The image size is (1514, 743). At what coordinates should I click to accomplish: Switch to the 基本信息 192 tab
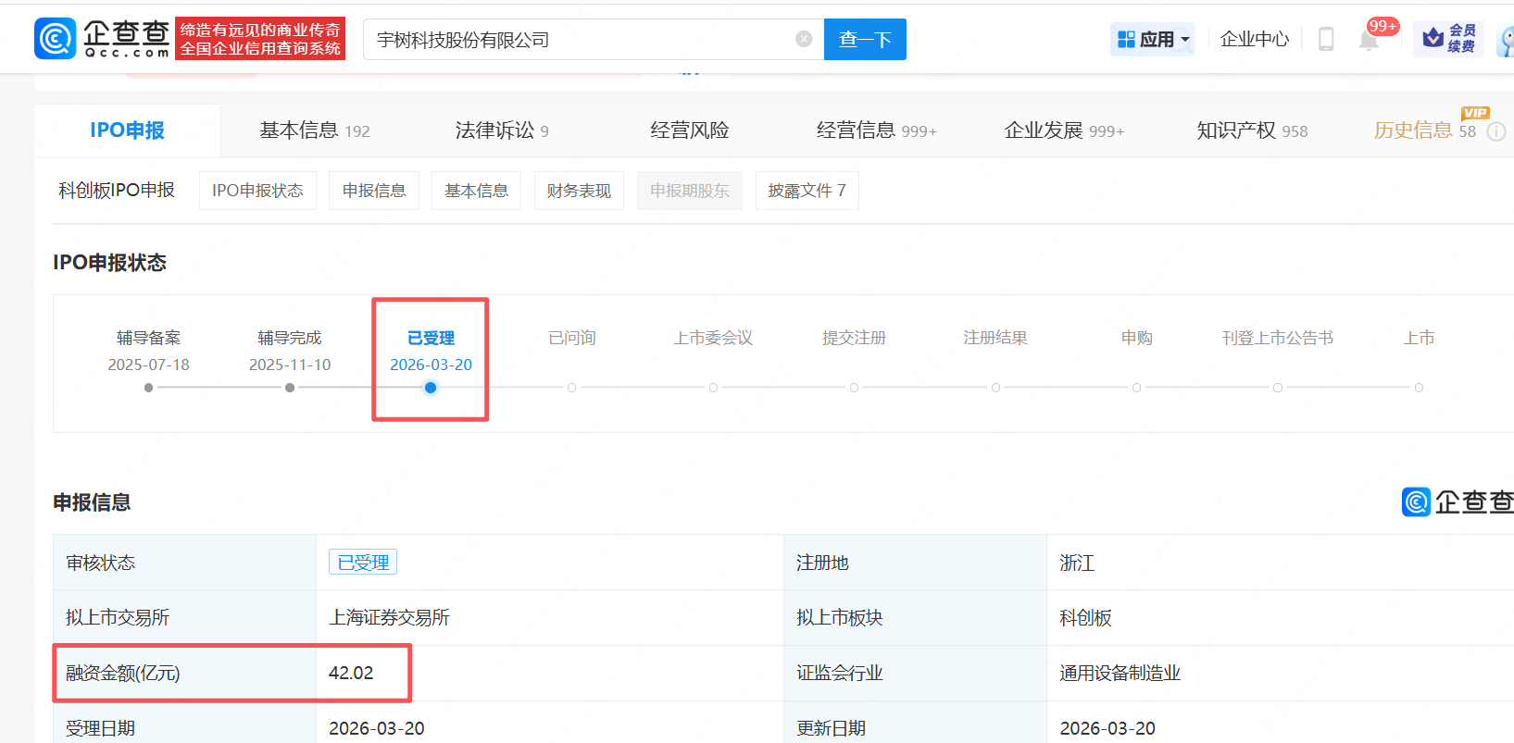[315, 130]
